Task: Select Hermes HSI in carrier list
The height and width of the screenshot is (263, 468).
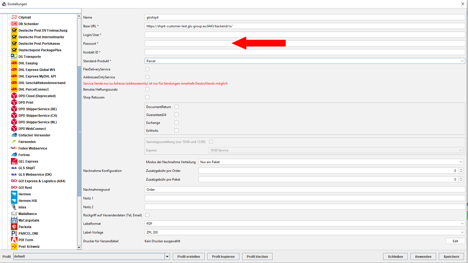Action: tap(28, 201)
